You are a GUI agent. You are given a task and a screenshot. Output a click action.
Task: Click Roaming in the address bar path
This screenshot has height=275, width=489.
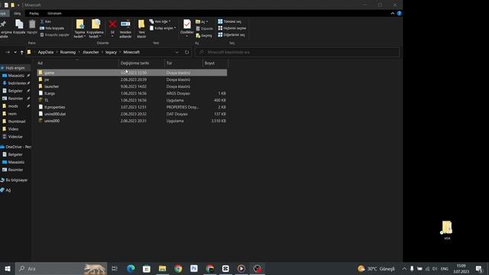(x=68, y=52)
